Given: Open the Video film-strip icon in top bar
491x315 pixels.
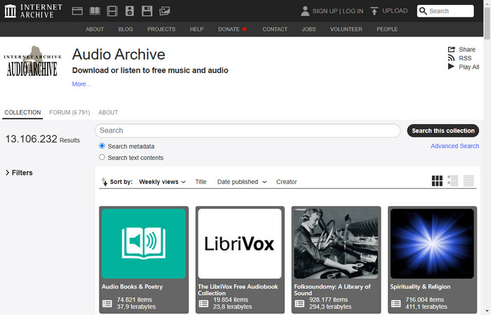Looking at the screenshot, I should click(x=112, y=11).
